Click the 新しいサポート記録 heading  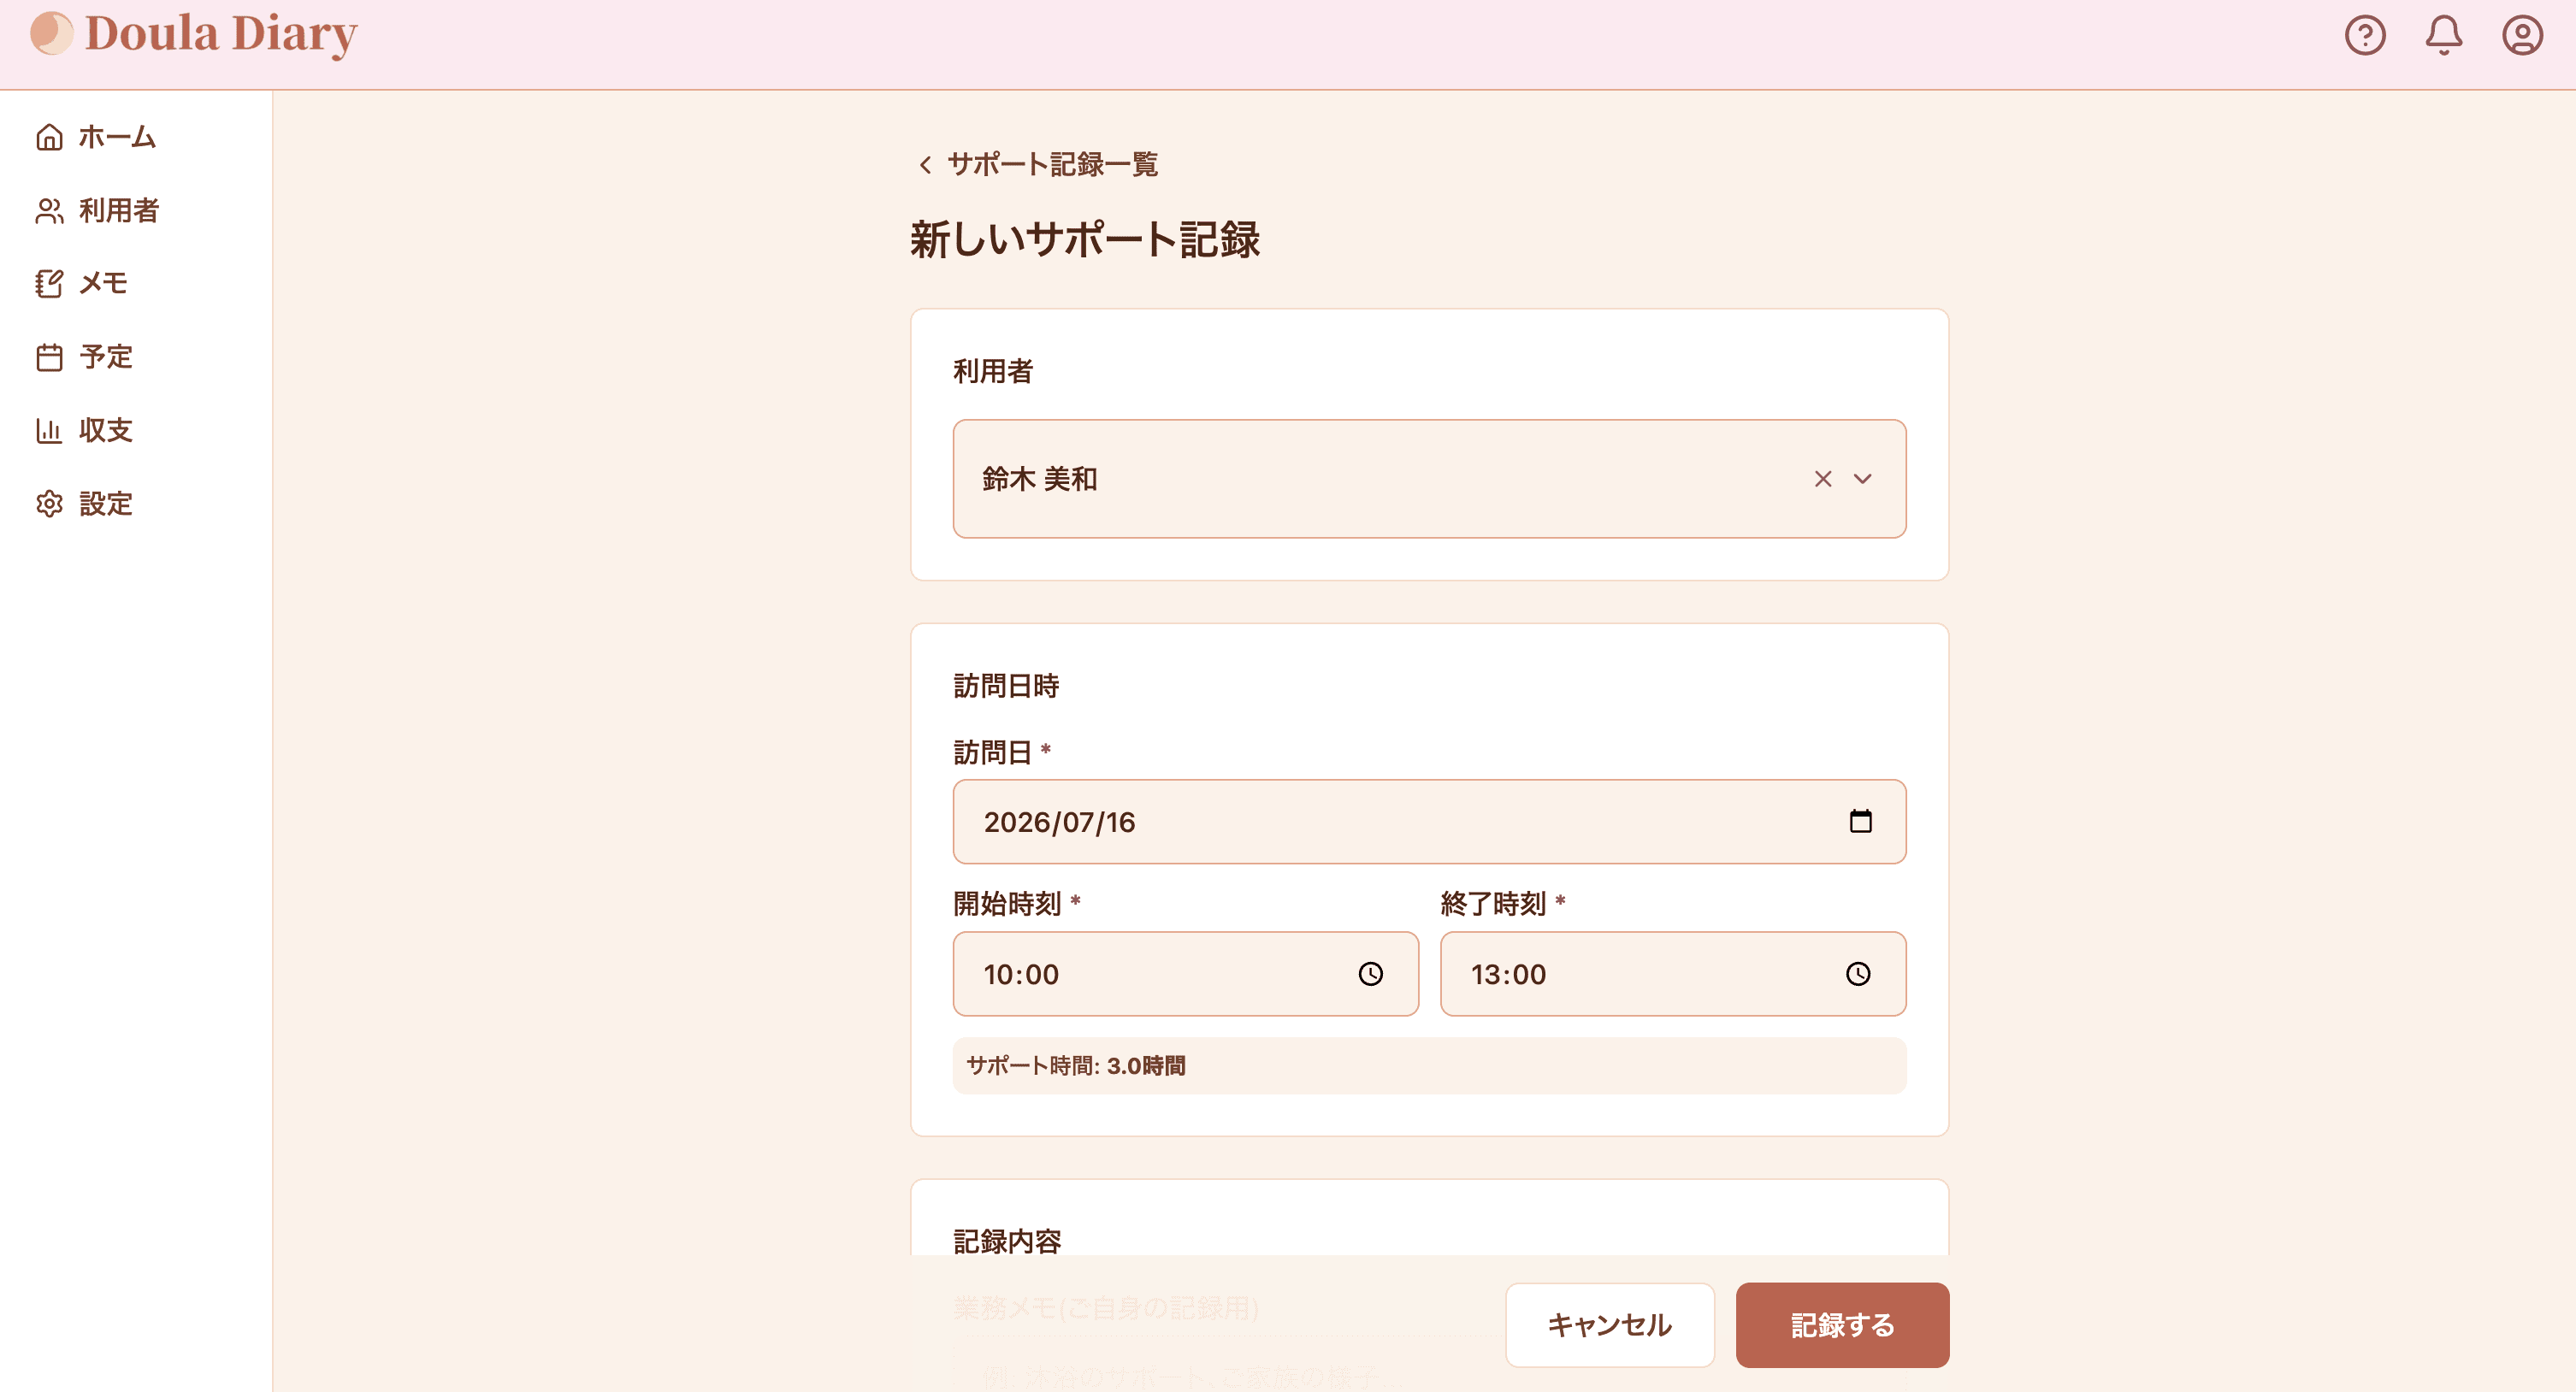click(x=1085, y=240)
